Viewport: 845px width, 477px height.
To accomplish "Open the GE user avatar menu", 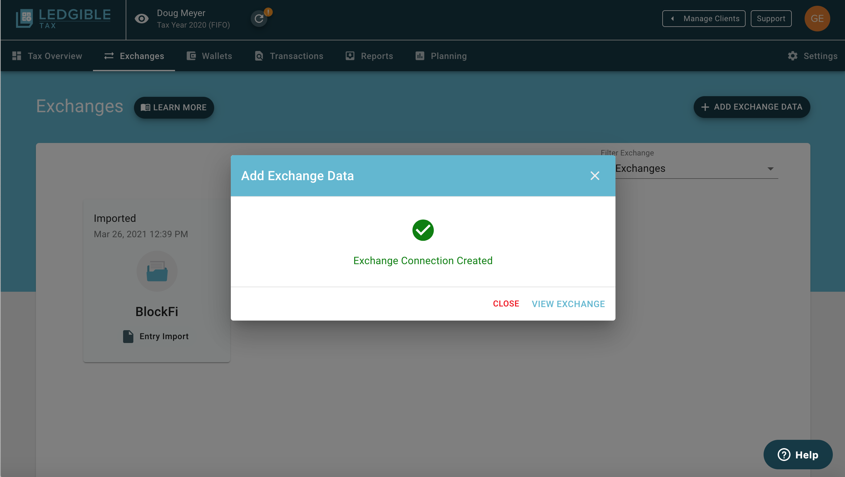I will [x=817, y=18].
